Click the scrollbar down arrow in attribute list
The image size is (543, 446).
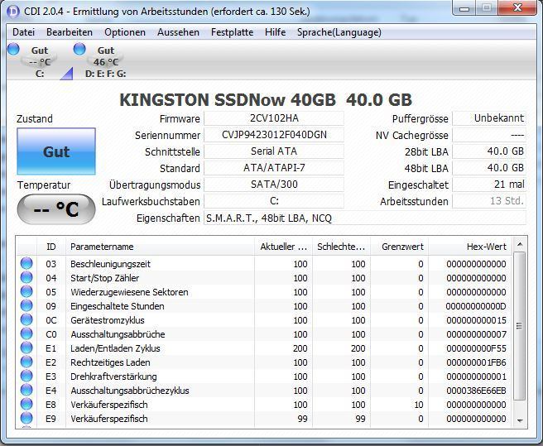click(520, 420)
